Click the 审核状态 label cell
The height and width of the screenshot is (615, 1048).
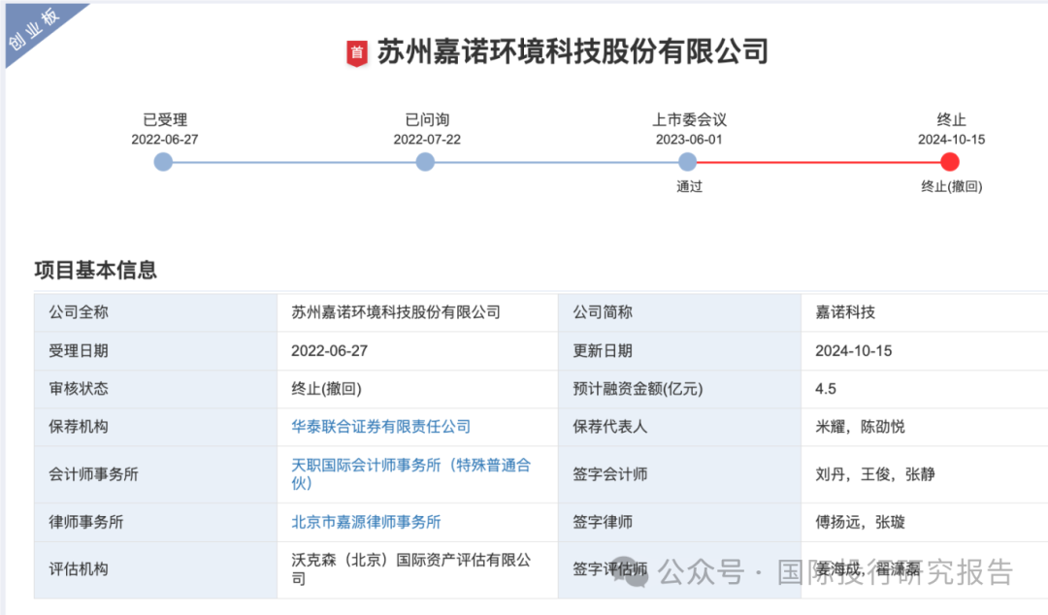click(155, 389)
